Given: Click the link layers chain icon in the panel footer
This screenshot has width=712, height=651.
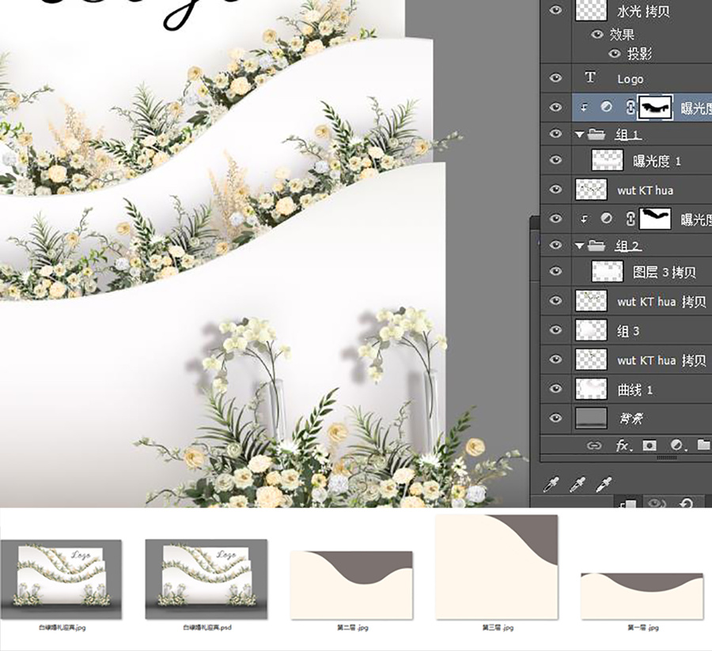Looking at the screenshot, I should pos(593,446).
